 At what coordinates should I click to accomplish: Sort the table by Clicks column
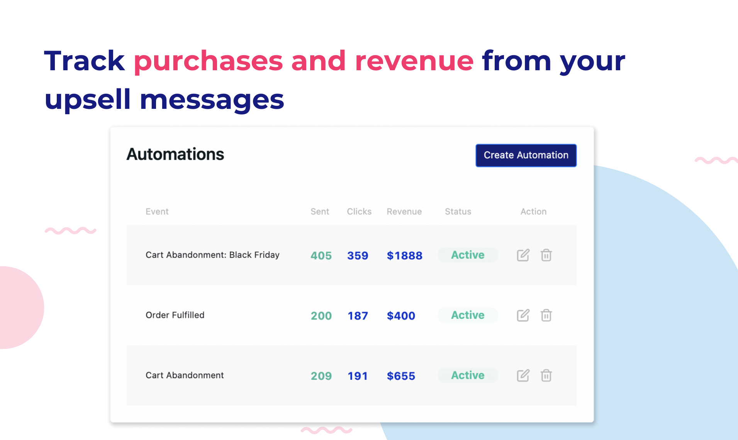click(x=359, y=212)
